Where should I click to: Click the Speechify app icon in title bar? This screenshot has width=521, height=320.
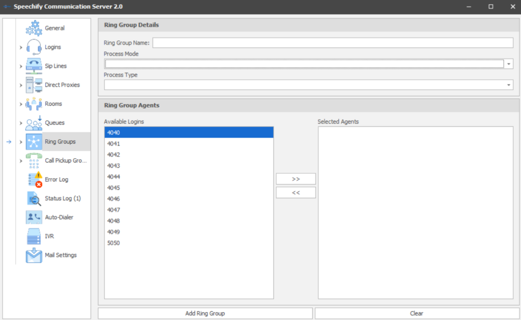7,7
